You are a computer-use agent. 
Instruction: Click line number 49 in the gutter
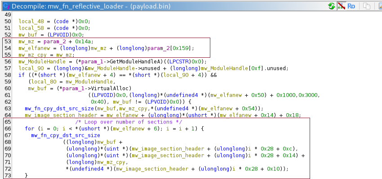[8, 15]
